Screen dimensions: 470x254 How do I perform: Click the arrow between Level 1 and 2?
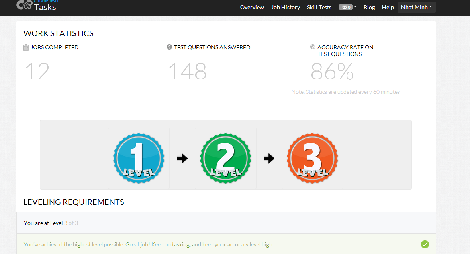tap(182, 158)
